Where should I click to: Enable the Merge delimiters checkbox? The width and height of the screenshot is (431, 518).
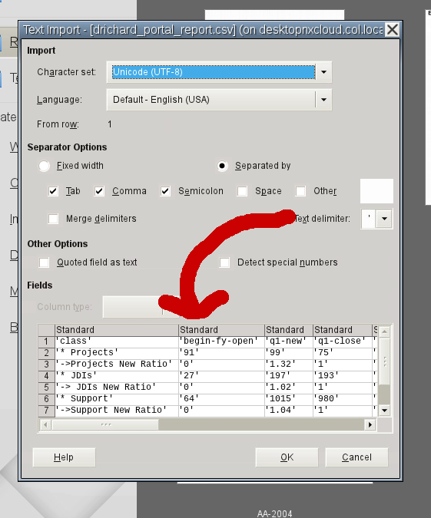pos(53,219)
